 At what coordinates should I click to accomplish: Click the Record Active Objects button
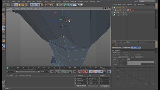click(x=79, y=72)
